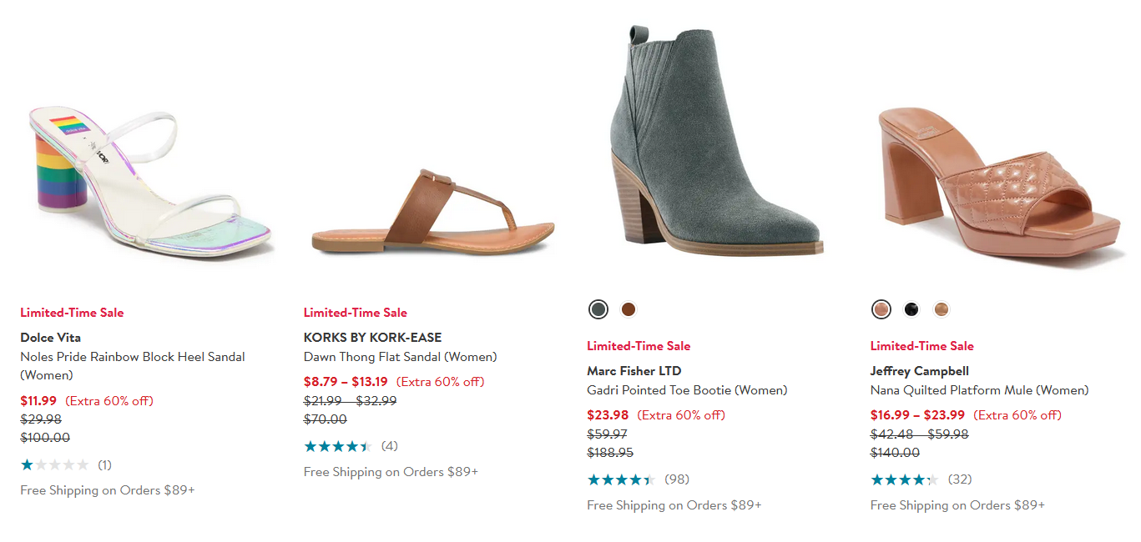Click the Marc Fisher LTD brand link

pyautogui.click(x=634, y=370)
